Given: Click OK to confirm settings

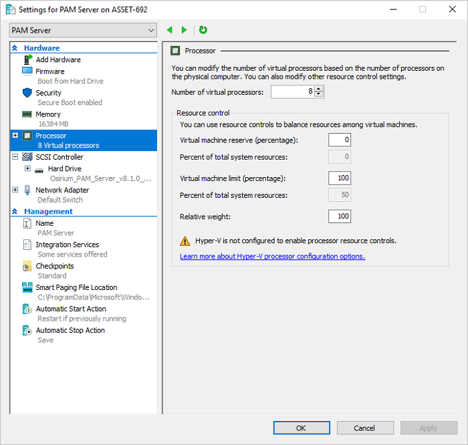Looking at the screenshot, I should (302, 428).
